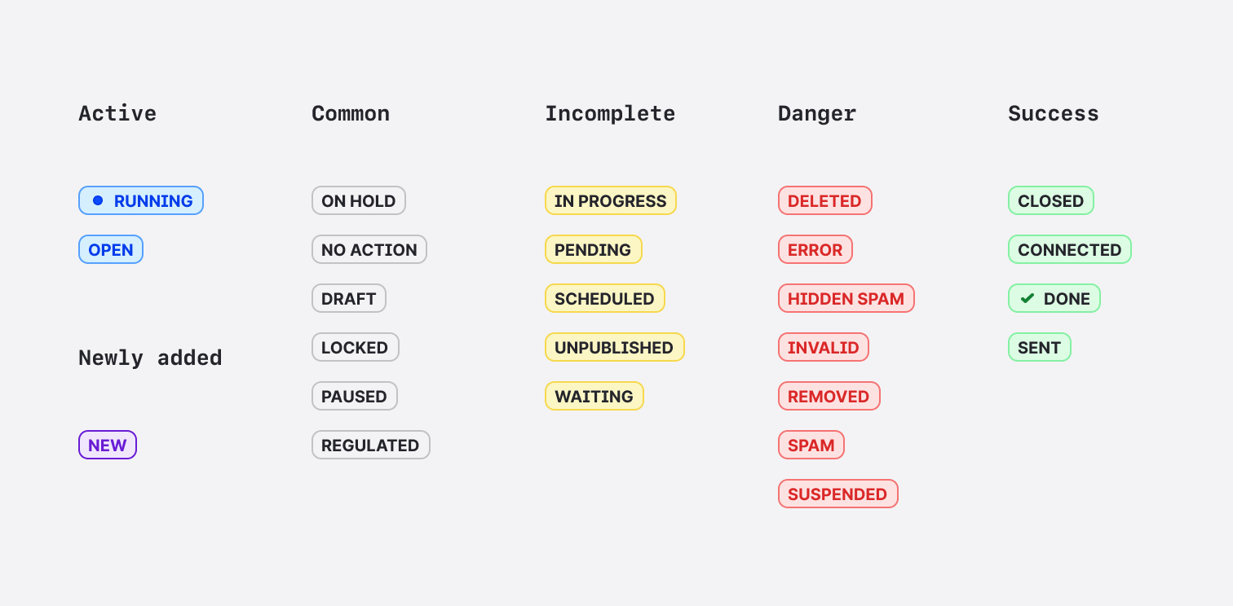The width and height of the screenshot is (1233, 606).
Task: Select the yellow IN PROGRESS badge
Action: tap(611, 201)
